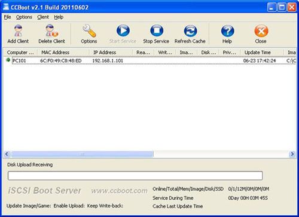Screen dimensions: 299x217
Task: Click the Refresh Cache icon
Action: [190, 31]
